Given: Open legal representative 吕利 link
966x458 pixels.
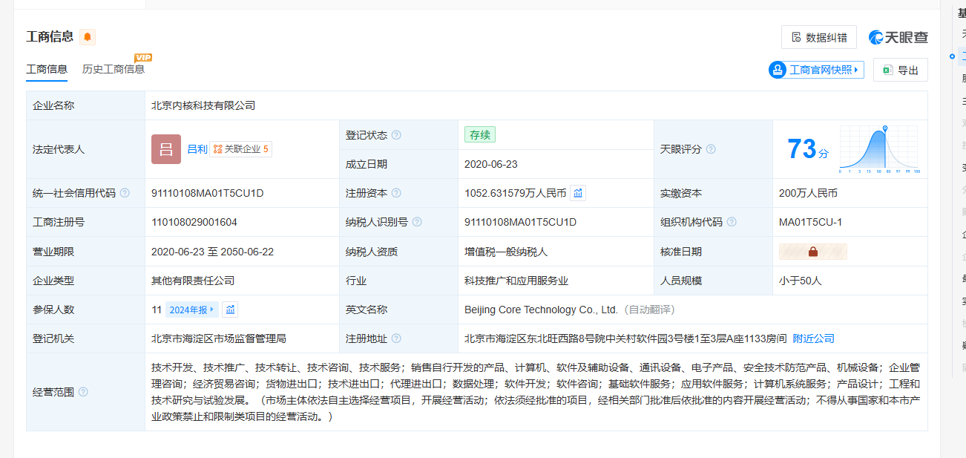Looking at the screenshot, I should point(197,149).
